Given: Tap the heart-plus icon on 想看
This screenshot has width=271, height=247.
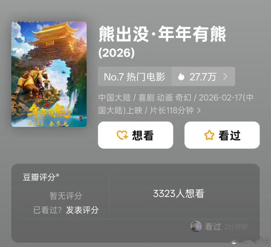Looking at the screenshot, I should [x=122, y=135].
